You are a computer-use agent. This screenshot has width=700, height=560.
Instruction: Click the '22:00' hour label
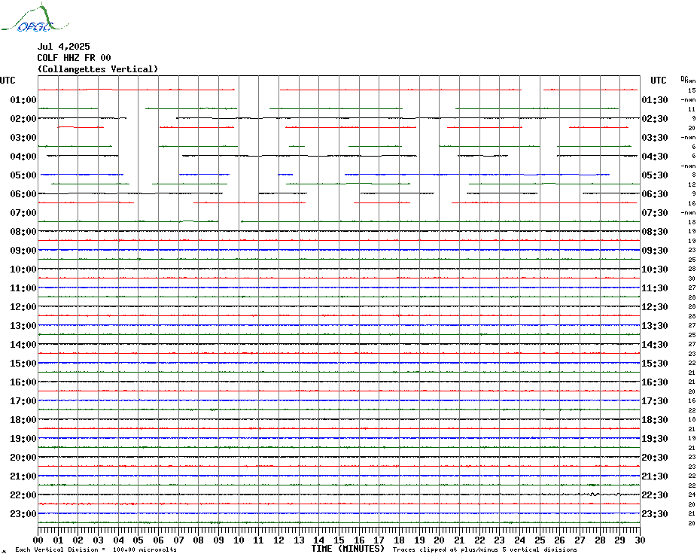23,495
